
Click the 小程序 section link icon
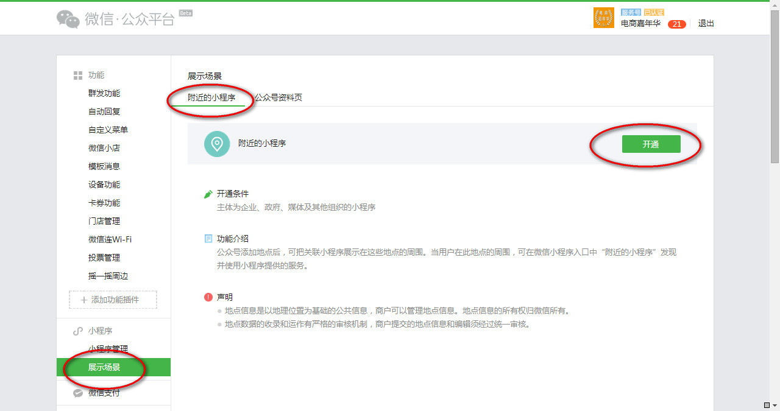(78, 331)
